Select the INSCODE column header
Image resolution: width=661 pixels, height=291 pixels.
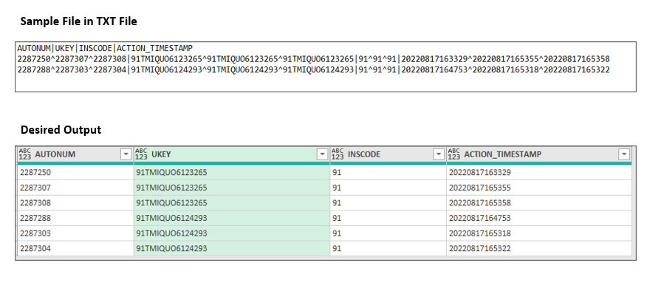click(388, 155)
